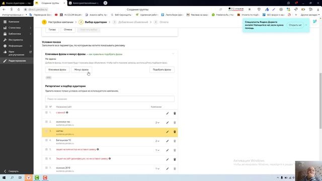Edit condition in row 6 with pencil icon
The height and width of the screenshot is (181, 322).
pyautogui.click(x=168, y=159)
